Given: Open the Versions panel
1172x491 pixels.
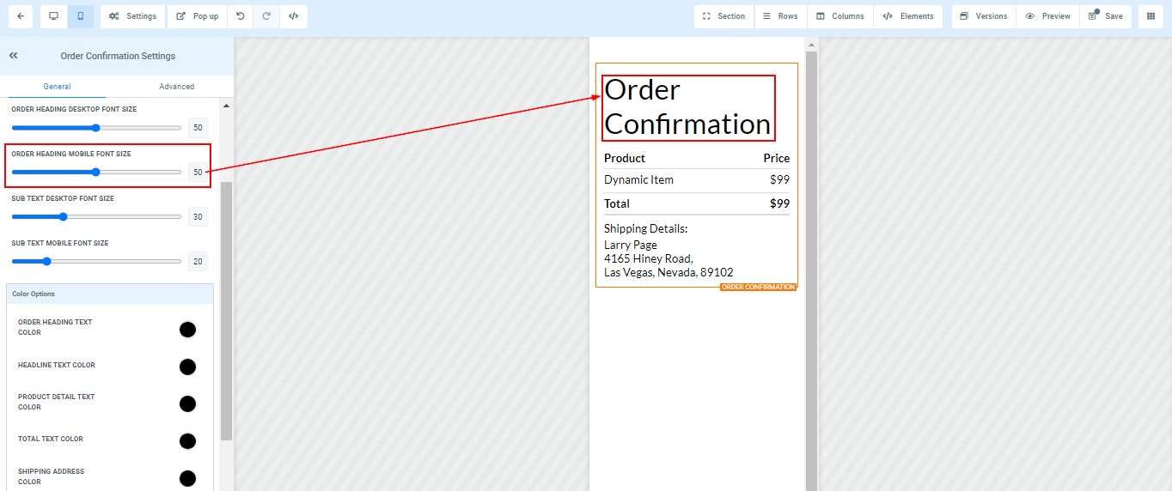Looking at the screenshot, I should pos(984,16).
